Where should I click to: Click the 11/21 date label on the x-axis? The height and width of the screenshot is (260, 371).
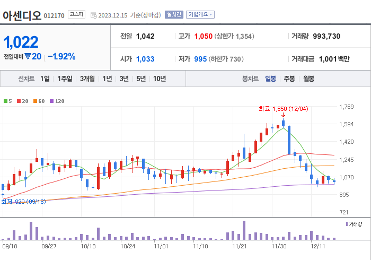coord(240,246)
